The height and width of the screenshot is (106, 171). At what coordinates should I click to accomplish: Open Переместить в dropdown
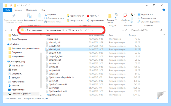pyautogui.click(x=76, y=16)
